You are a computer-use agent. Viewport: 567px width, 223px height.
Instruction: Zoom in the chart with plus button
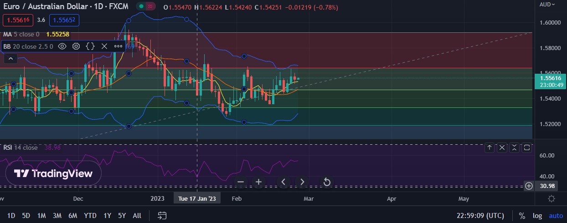(258, 182)
